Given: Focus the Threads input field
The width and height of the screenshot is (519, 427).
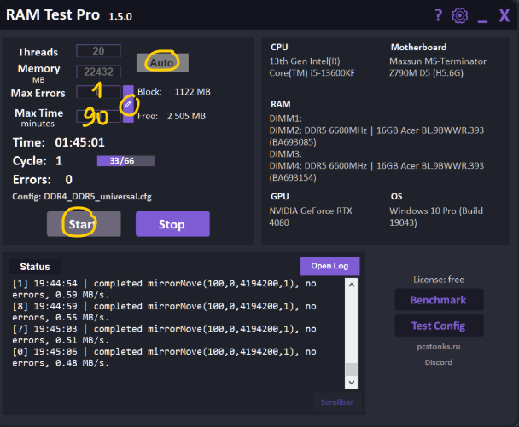Looking at the screenshot, I should 99,51.
